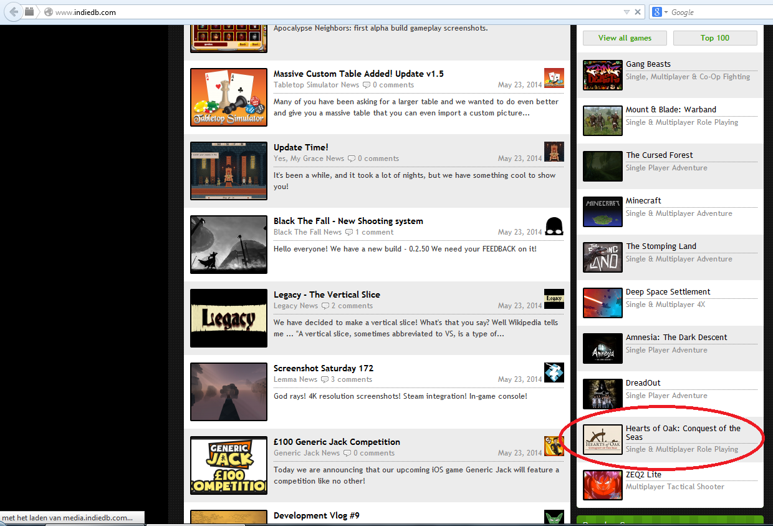
Task: Open Generic Jack small avatar icon
Action: point(554,446)
